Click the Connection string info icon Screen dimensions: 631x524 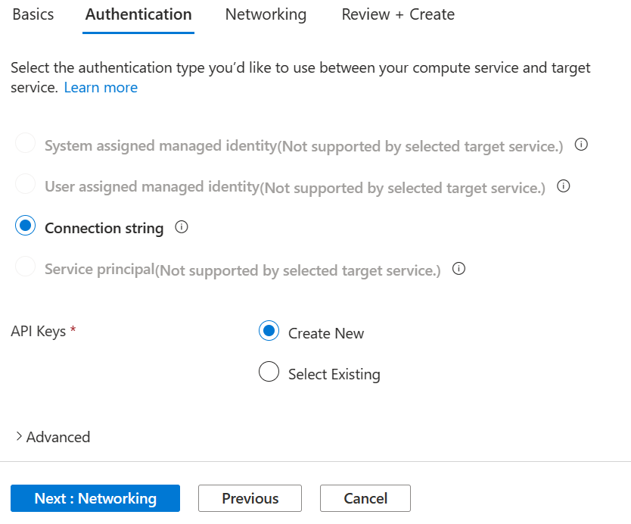(181, 227)
